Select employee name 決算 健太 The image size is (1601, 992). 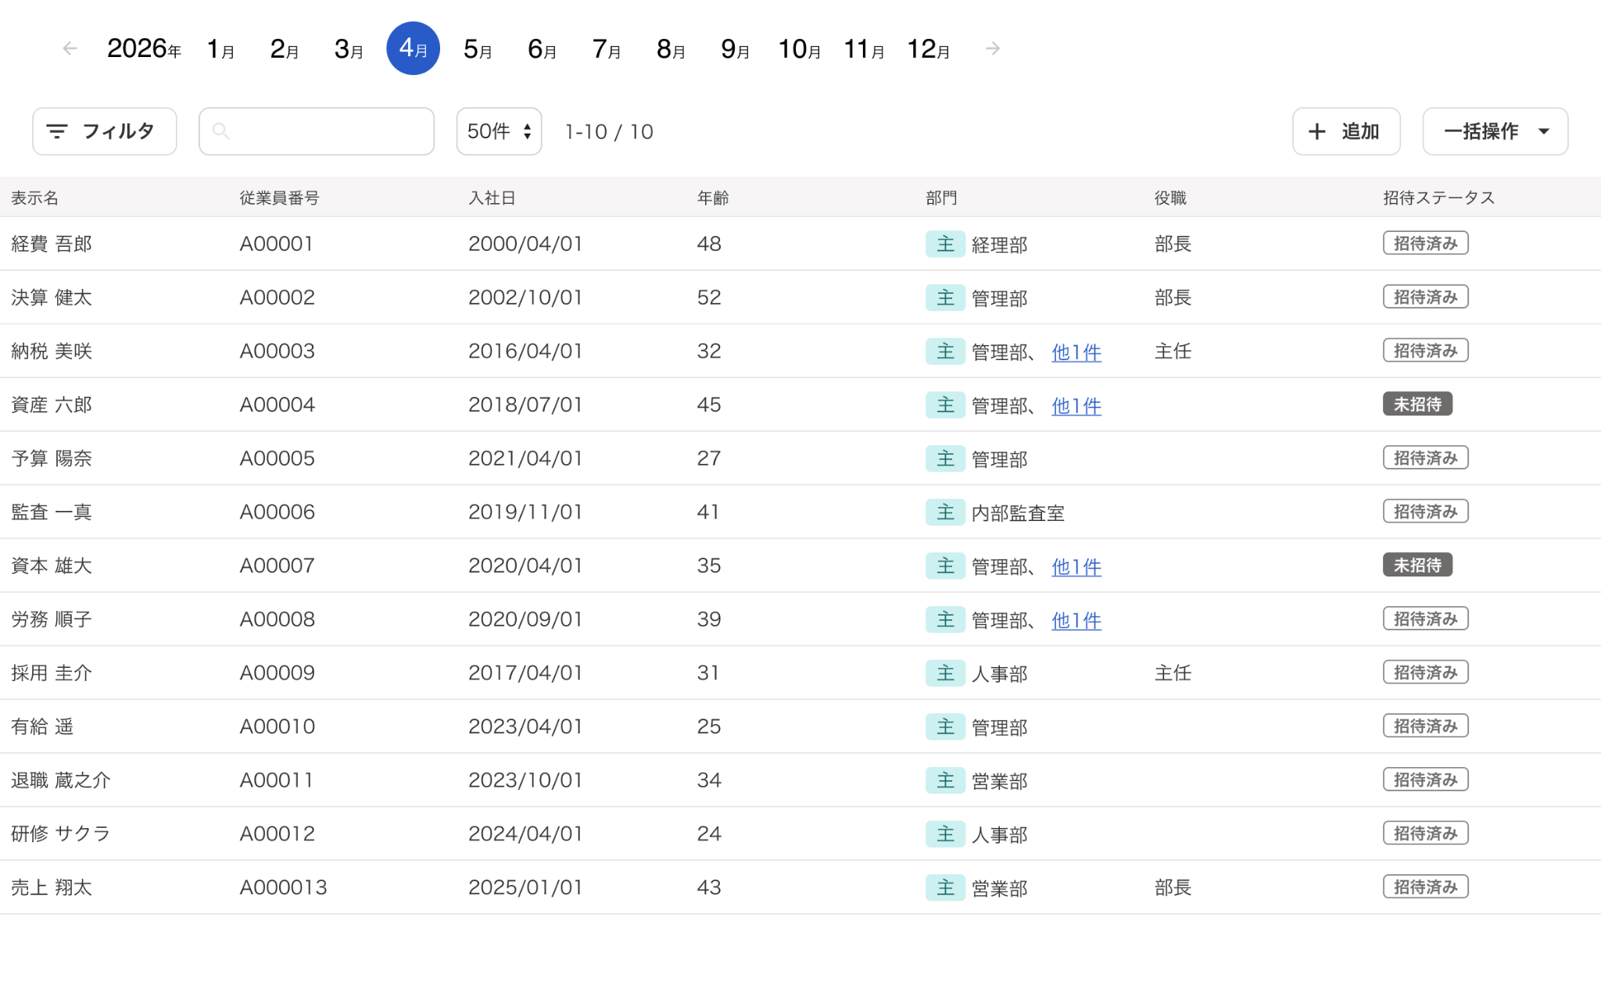click(x=52, y=298)
